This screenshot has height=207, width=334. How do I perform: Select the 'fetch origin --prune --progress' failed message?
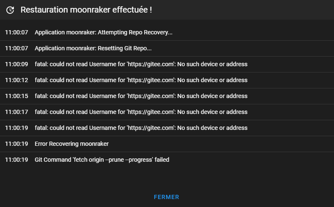pos(102,160)
